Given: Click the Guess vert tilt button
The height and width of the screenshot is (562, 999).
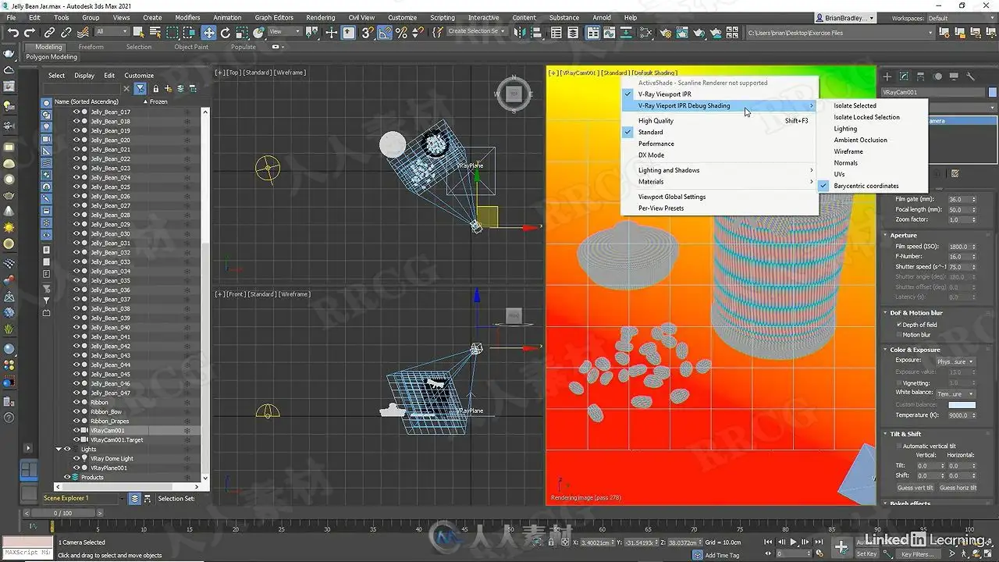Looking at the screenshot, I should tap(915, 488).
